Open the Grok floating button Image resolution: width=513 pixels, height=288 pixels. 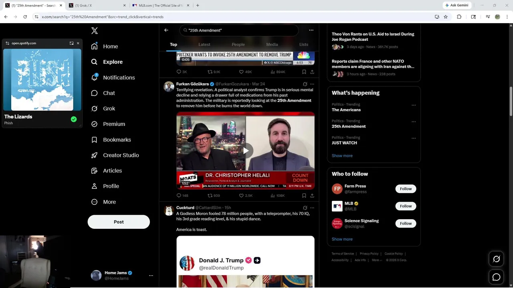pos(496,259)
